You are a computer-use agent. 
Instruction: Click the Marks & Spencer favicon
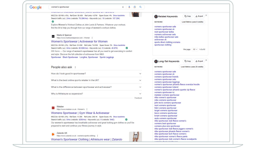click(x=53, y=36)
